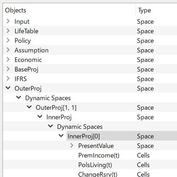Expand the PresentValue space node
This screenshot has width=177, height=177.
pyautogui.click(x=72, y=145)
